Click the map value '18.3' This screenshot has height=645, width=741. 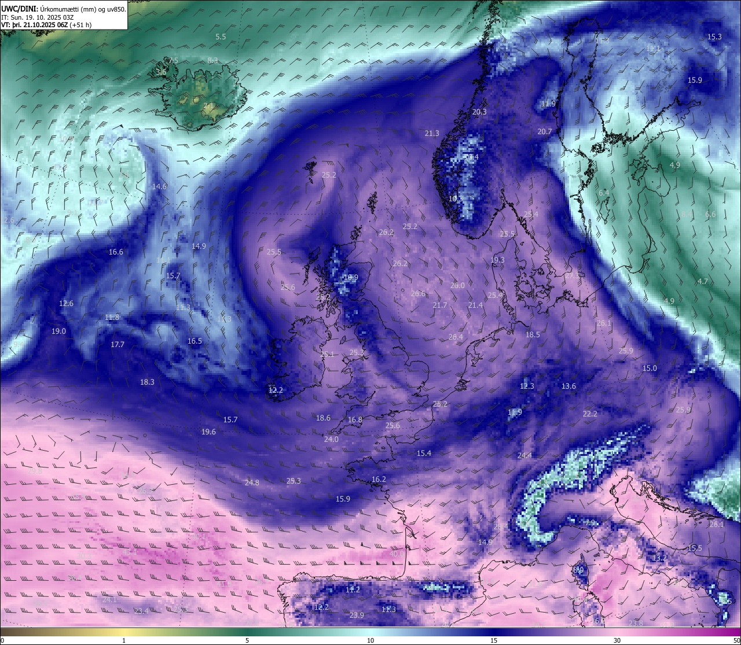pyautogui.click(x=147, y=382)
